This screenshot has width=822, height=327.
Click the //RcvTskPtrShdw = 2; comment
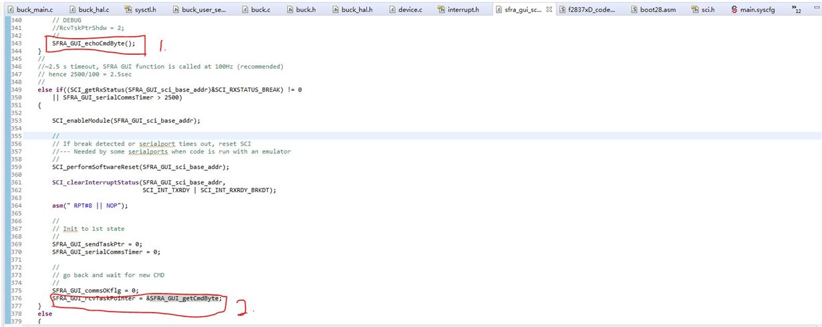pos(88,29)
